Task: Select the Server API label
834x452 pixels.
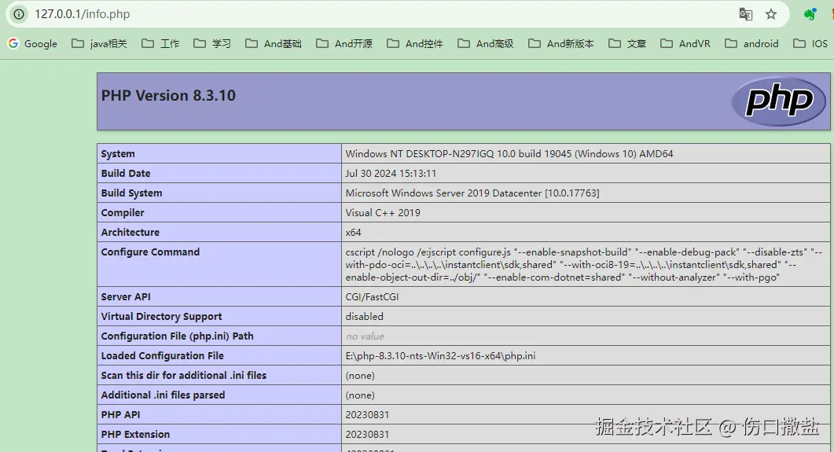Action: coord(126,296)
